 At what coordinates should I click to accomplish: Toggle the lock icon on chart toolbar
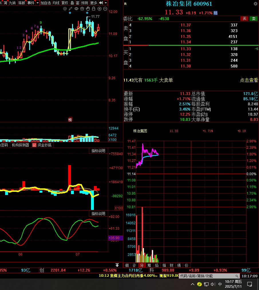[x=94, y=9]
